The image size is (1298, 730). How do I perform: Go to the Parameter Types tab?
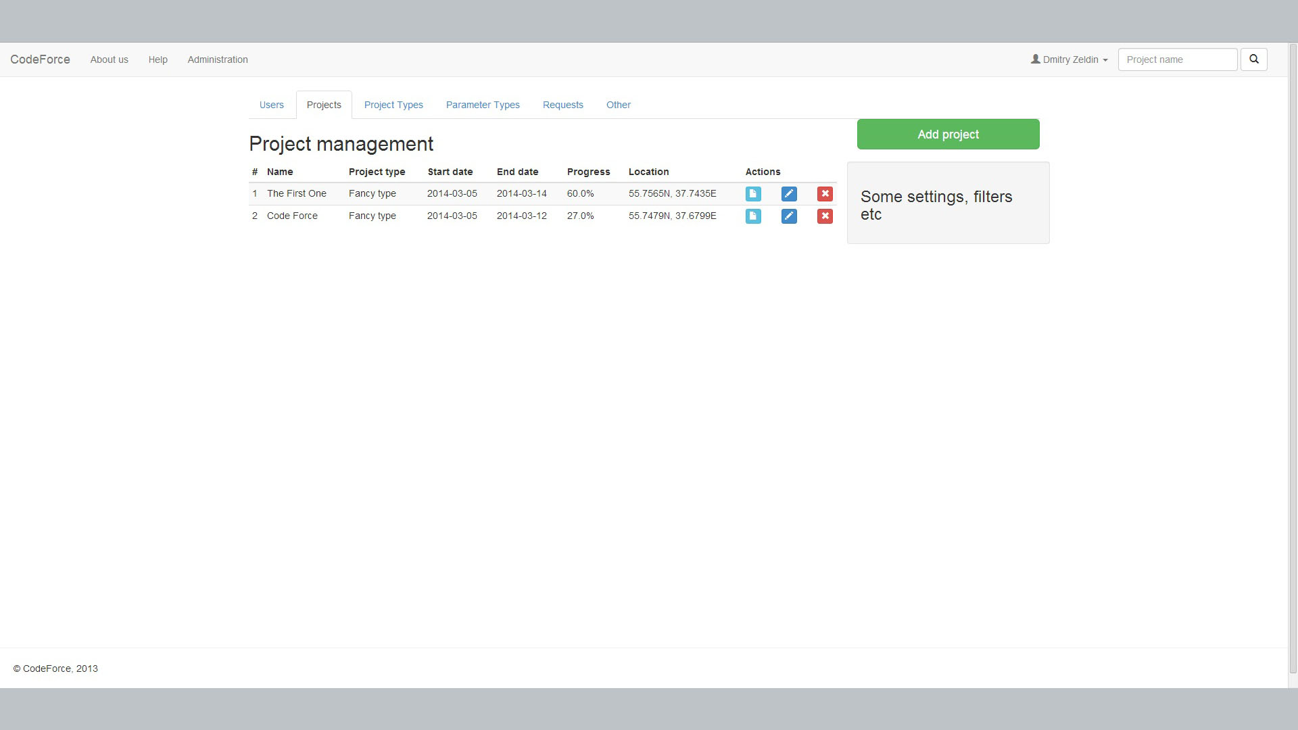(483, 105)
